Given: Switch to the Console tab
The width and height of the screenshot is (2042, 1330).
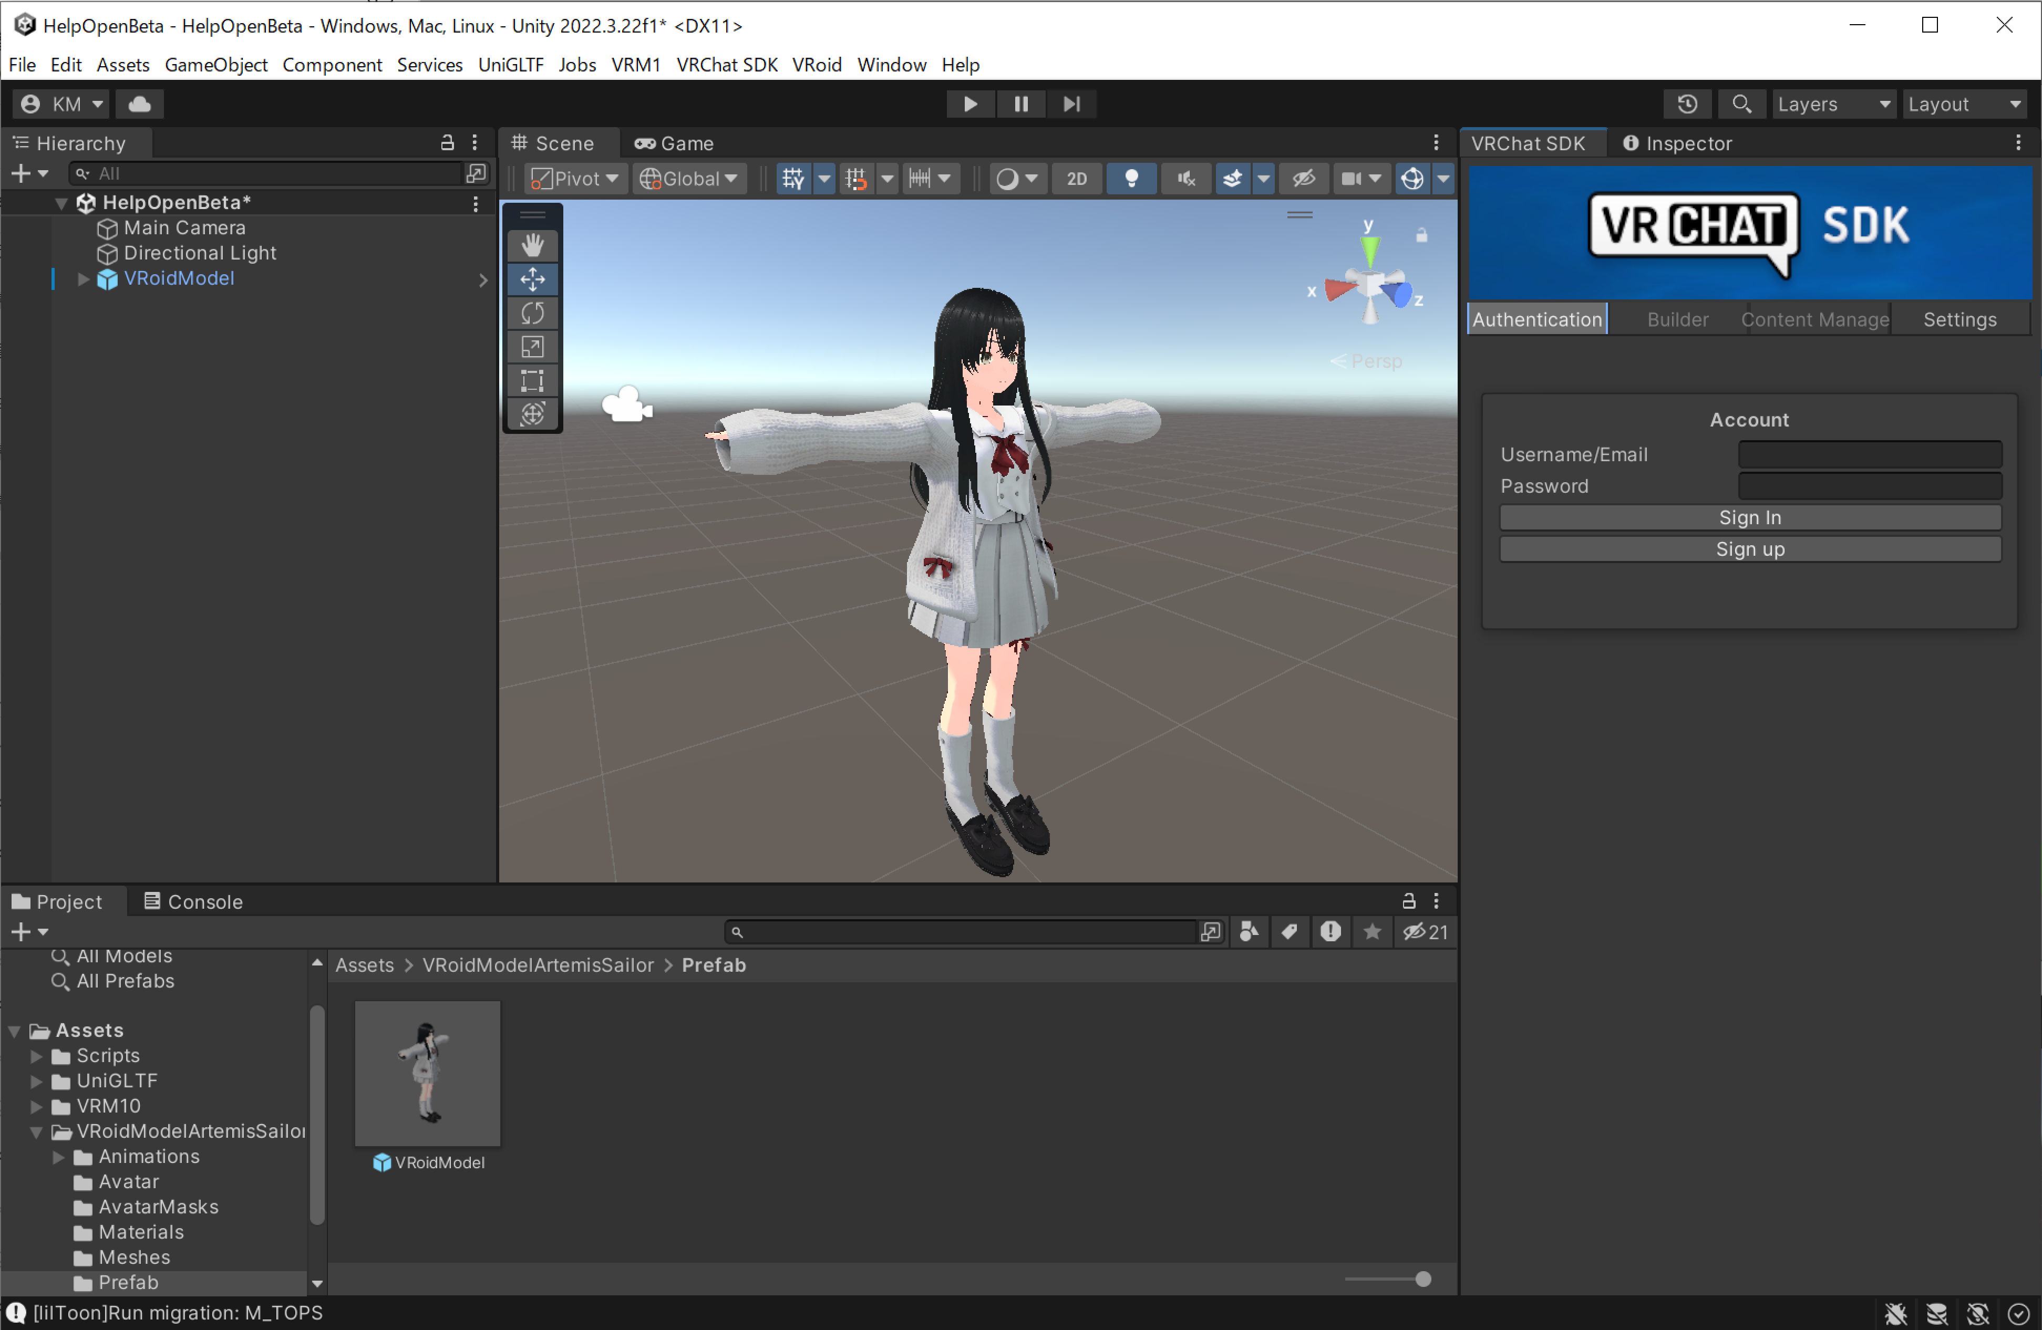Looking at the screenshot, I should [193, 901].
